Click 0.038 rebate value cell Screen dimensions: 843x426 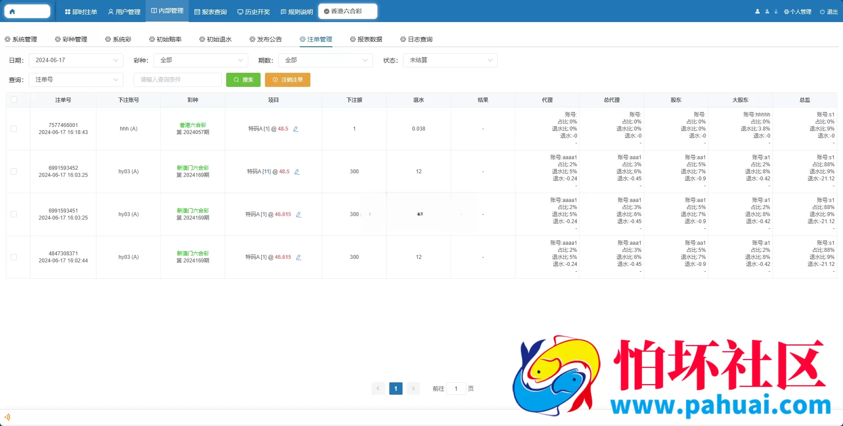(418, 129)
